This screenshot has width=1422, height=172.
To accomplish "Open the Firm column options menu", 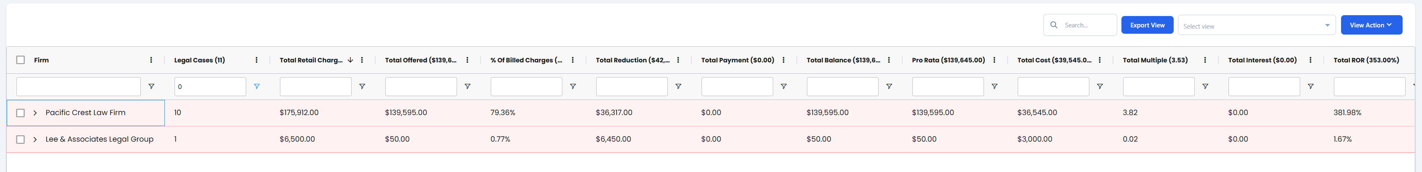I will coord(151,60).
